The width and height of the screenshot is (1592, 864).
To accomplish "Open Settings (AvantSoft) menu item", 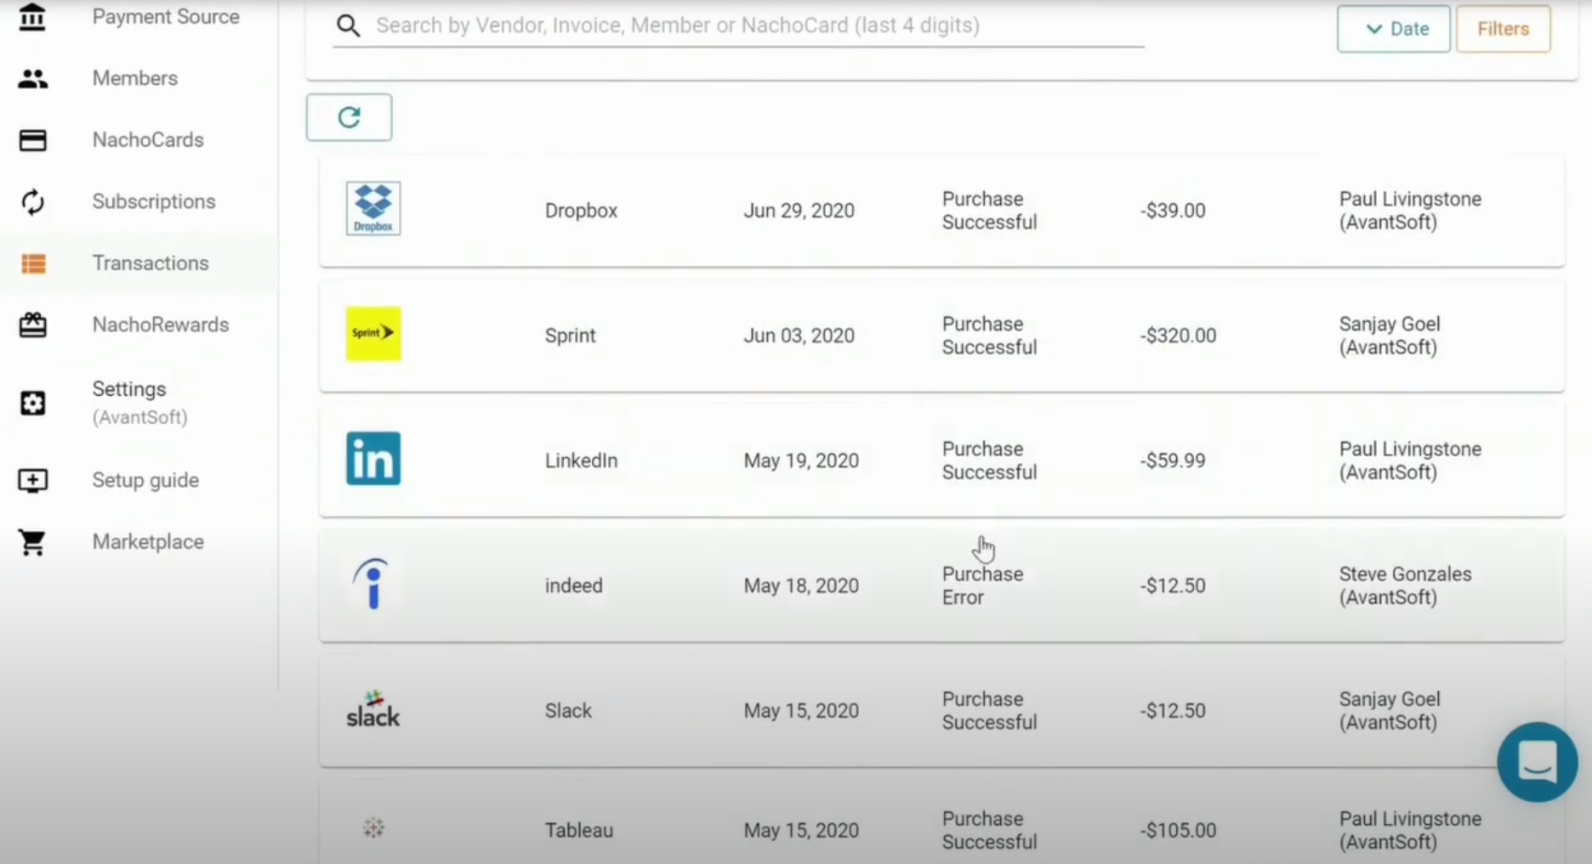I will pos(129,402).
